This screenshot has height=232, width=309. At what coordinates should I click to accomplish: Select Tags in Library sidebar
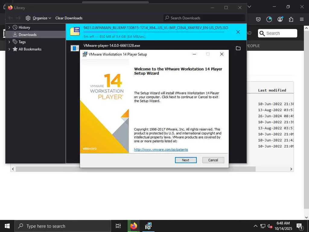22,42
